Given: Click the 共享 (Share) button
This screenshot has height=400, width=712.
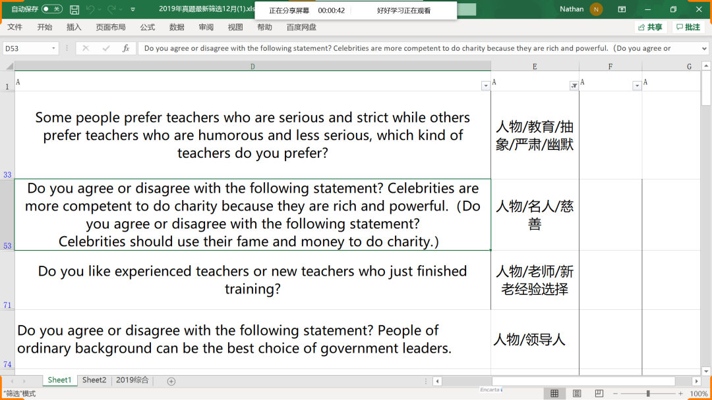Looking at the screenshot, I should [x=649, y=27].
